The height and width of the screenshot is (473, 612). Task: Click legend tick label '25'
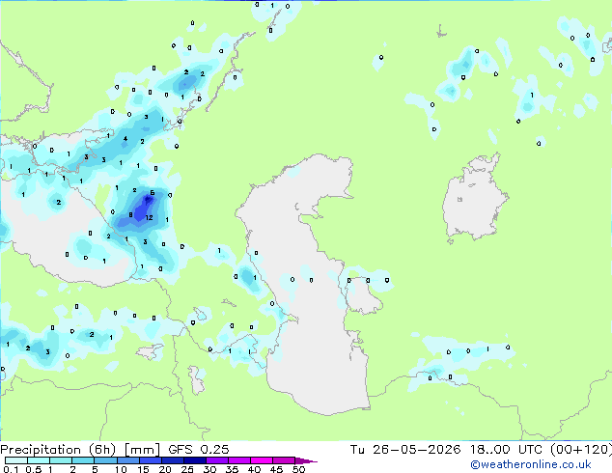187,469
